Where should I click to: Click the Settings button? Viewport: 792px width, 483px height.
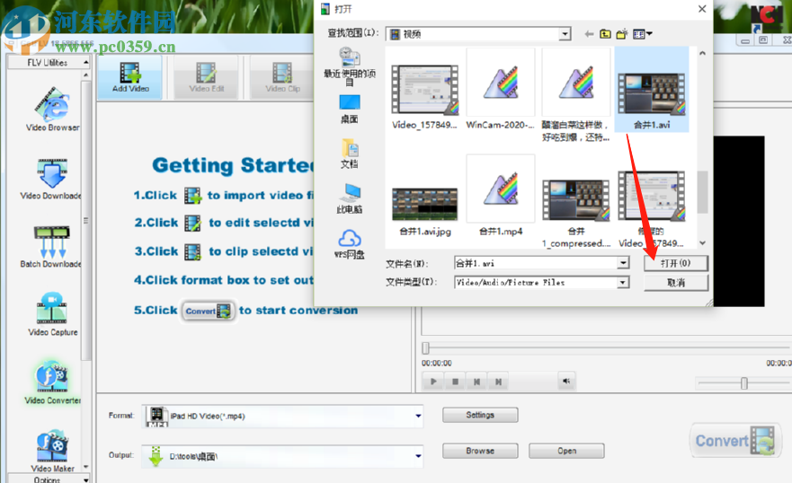(480, 415)
